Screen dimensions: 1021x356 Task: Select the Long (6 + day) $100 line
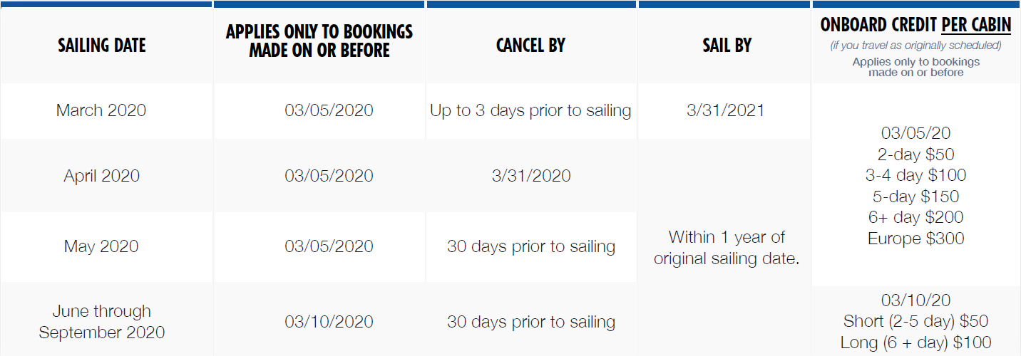point(915,342)
